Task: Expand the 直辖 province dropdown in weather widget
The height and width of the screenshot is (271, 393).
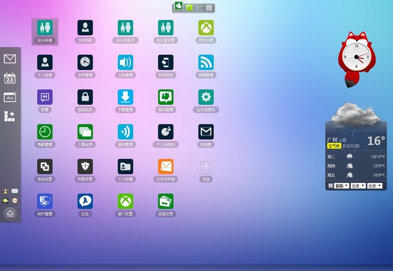Action: tap(342, 186)
